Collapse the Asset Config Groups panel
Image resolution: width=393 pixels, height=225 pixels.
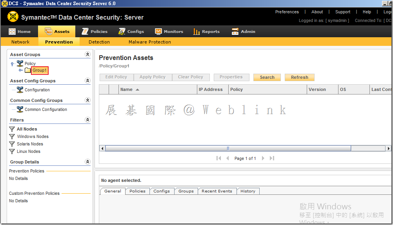click(x=87, y=80)
